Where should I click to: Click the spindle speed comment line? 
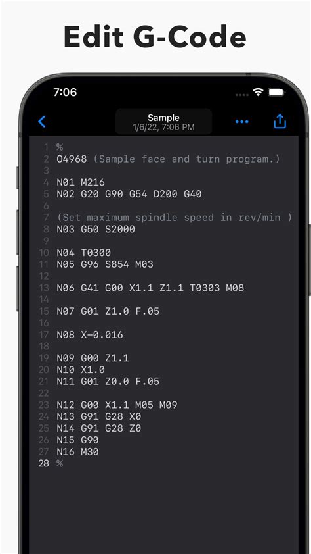point(175,218)
